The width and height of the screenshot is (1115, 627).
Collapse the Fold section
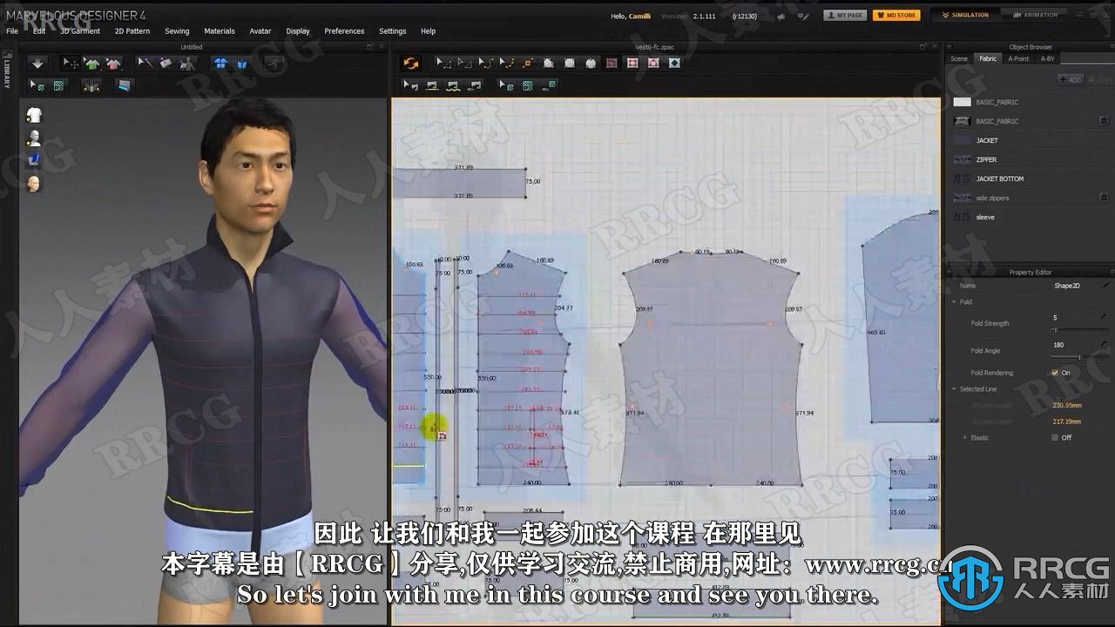coord(955,302)
